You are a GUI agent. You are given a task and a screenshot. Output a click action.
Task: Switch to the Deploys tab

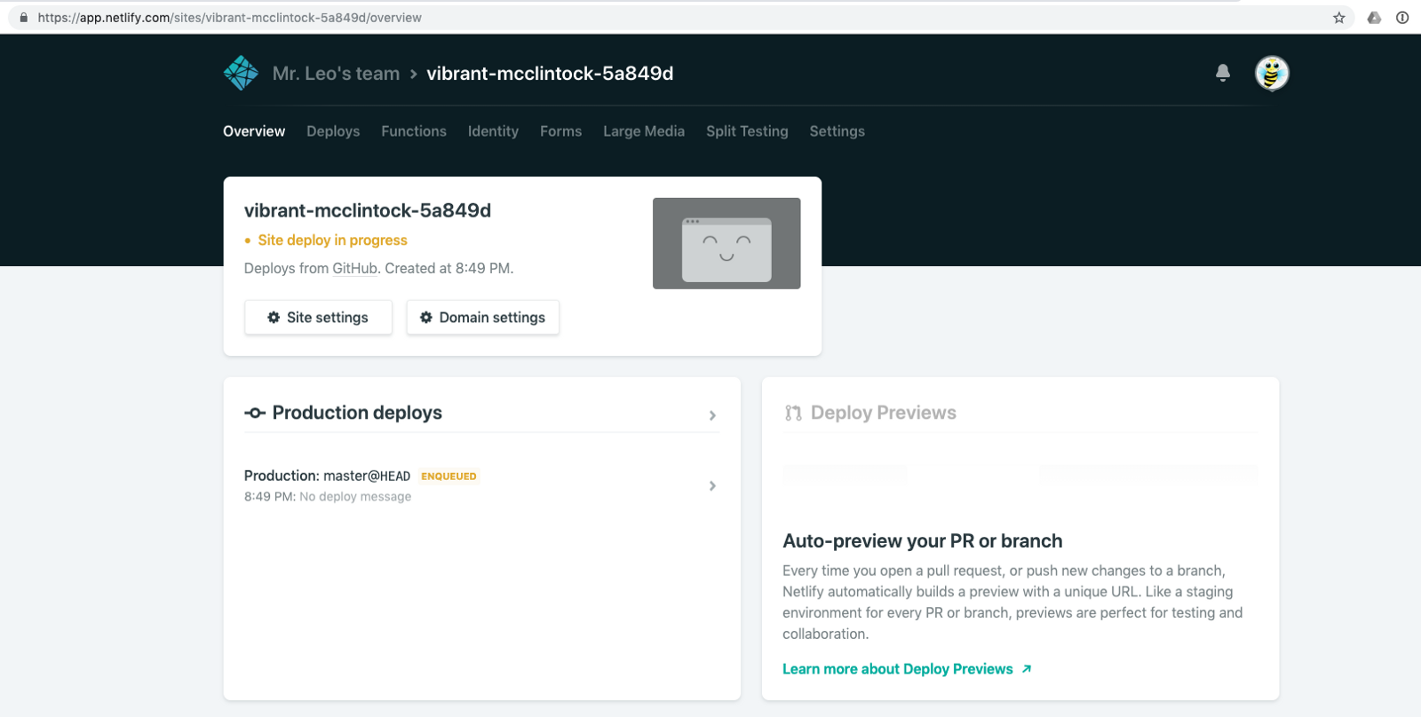pos(333,131)
